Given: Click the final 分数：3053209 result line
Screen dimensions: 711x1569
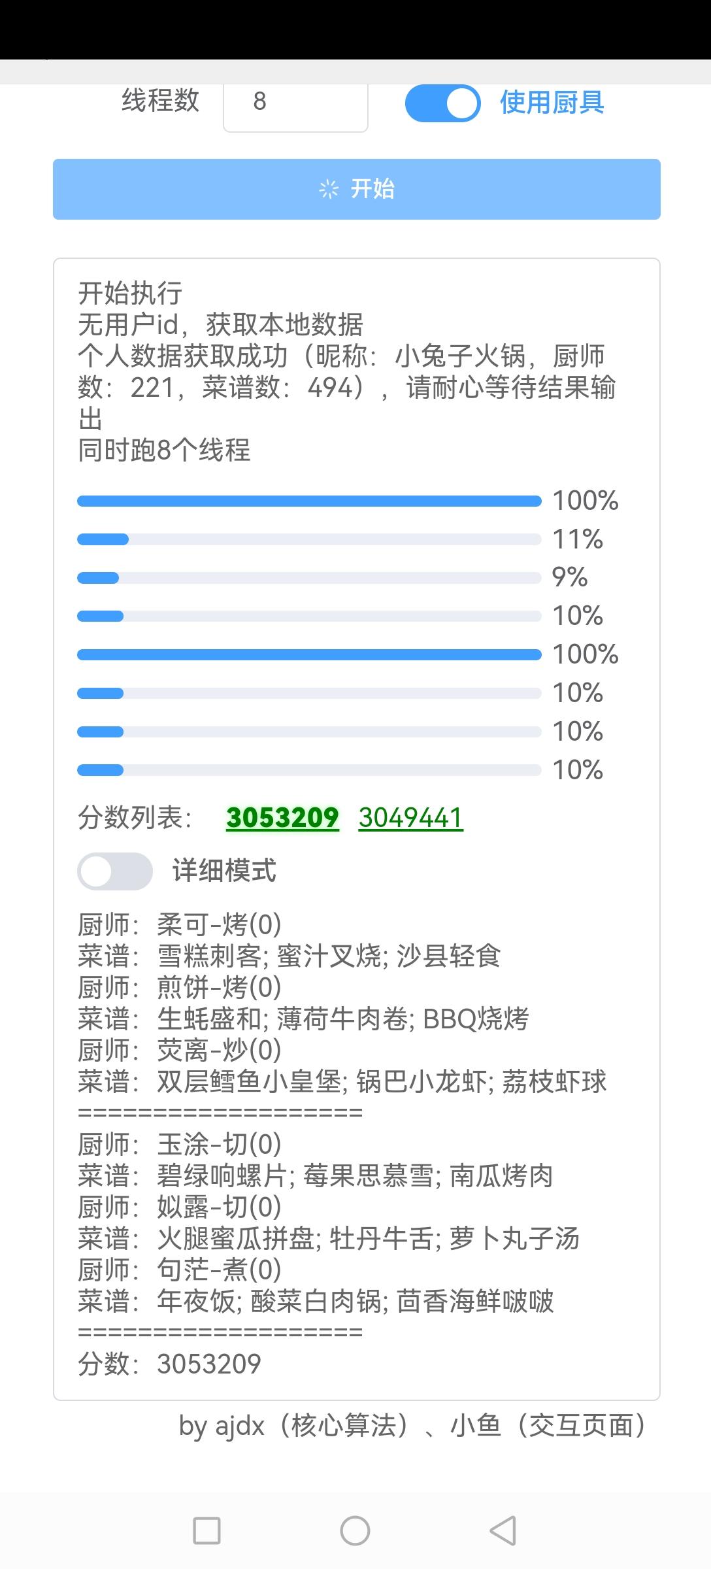Looking at the screenshot, I should click(x=169, y=1364).
